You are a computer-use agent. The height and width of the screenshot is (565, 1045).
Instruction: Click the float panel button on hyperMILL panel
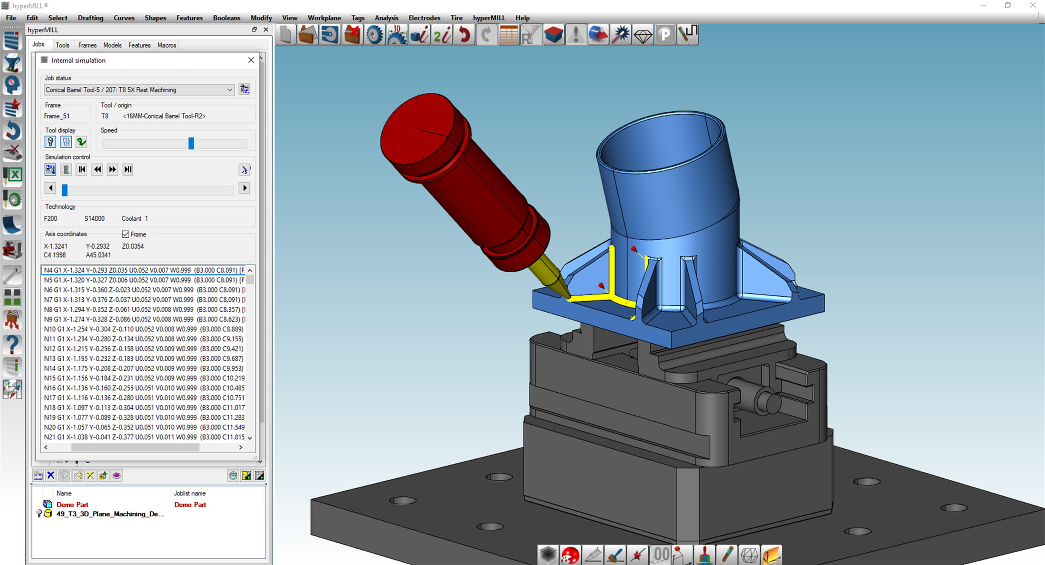point(254,29)
